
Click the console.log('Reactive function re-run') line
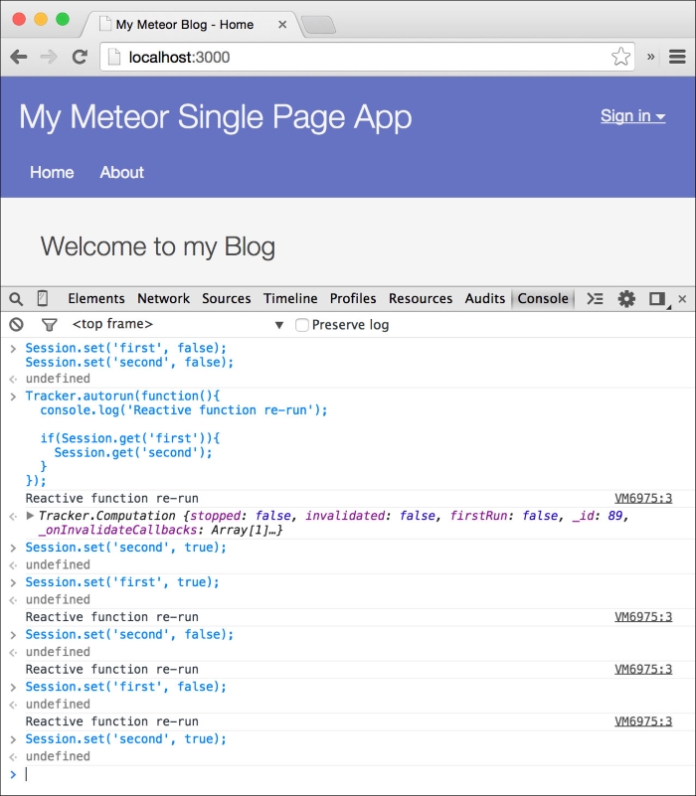[x=184, y=410]
